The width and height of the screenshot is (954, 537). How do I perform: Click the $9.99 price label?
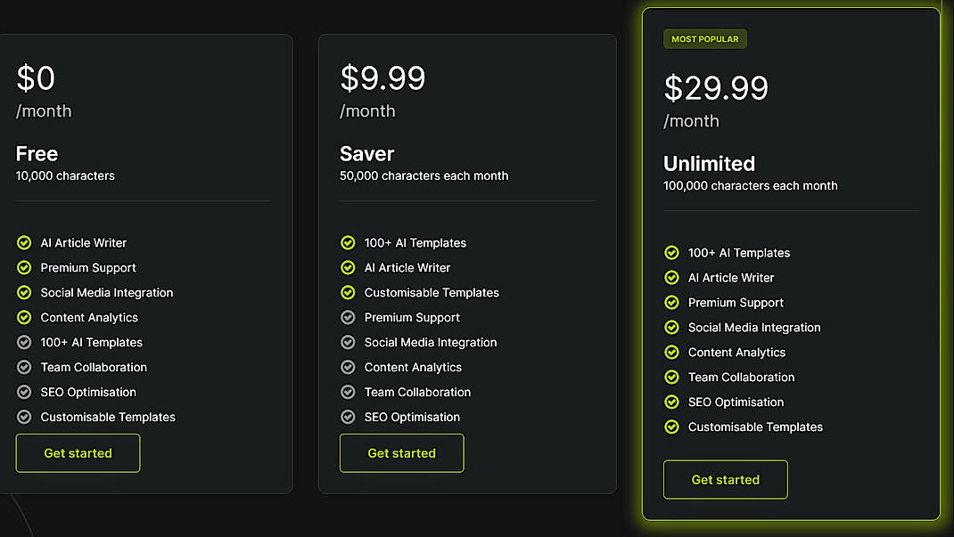382,78
